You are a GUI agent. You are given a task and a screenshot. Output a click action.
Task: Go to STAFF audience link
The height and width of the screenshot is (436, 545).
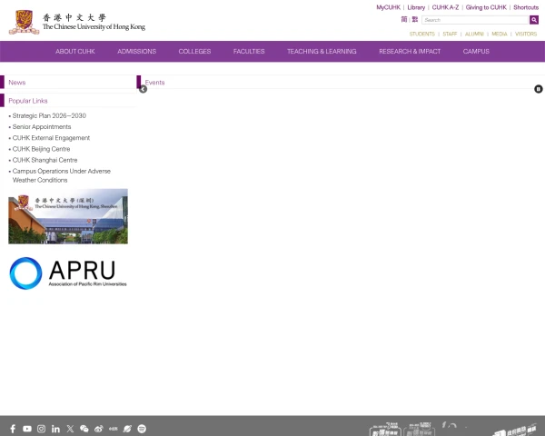tap(450, 34)
